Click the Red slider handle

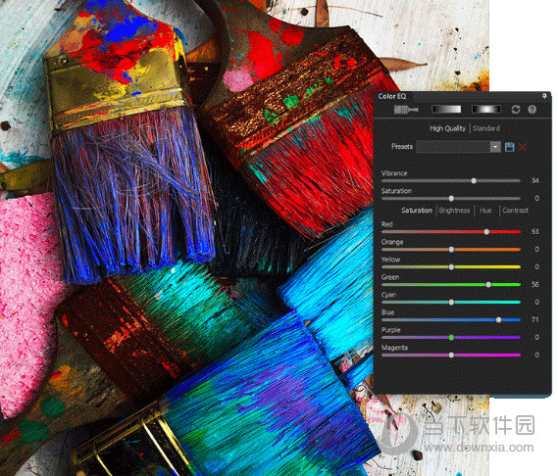point(486,232)
